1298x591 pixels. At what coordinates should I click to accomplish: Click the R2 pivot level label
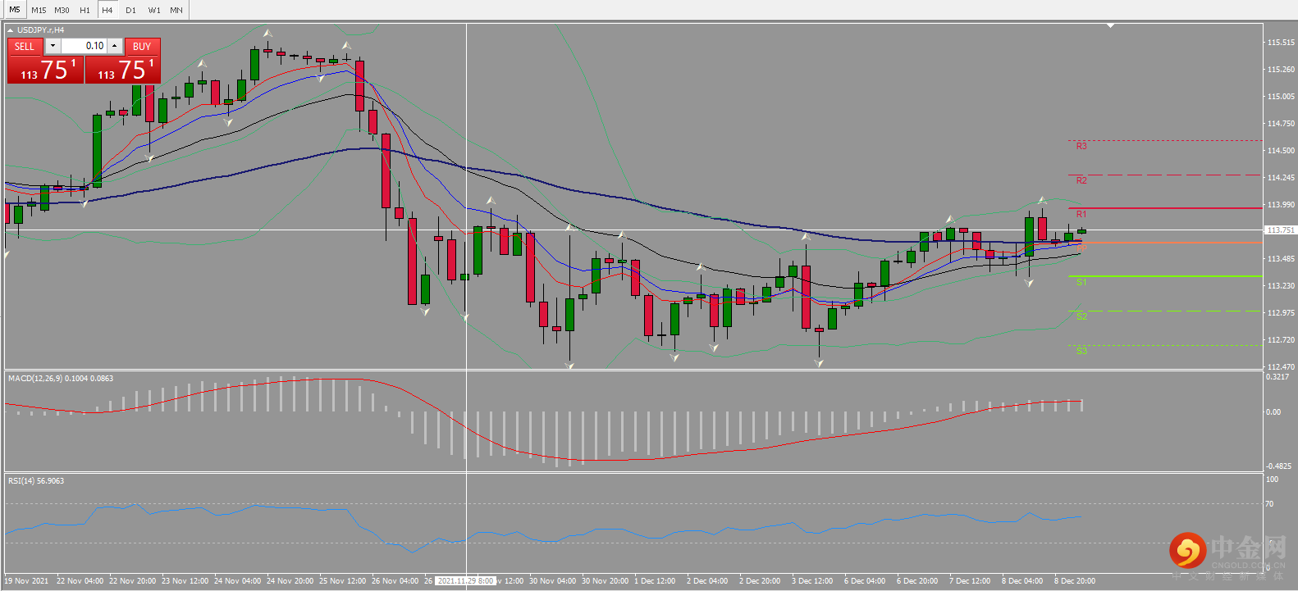coord(1081,180)
